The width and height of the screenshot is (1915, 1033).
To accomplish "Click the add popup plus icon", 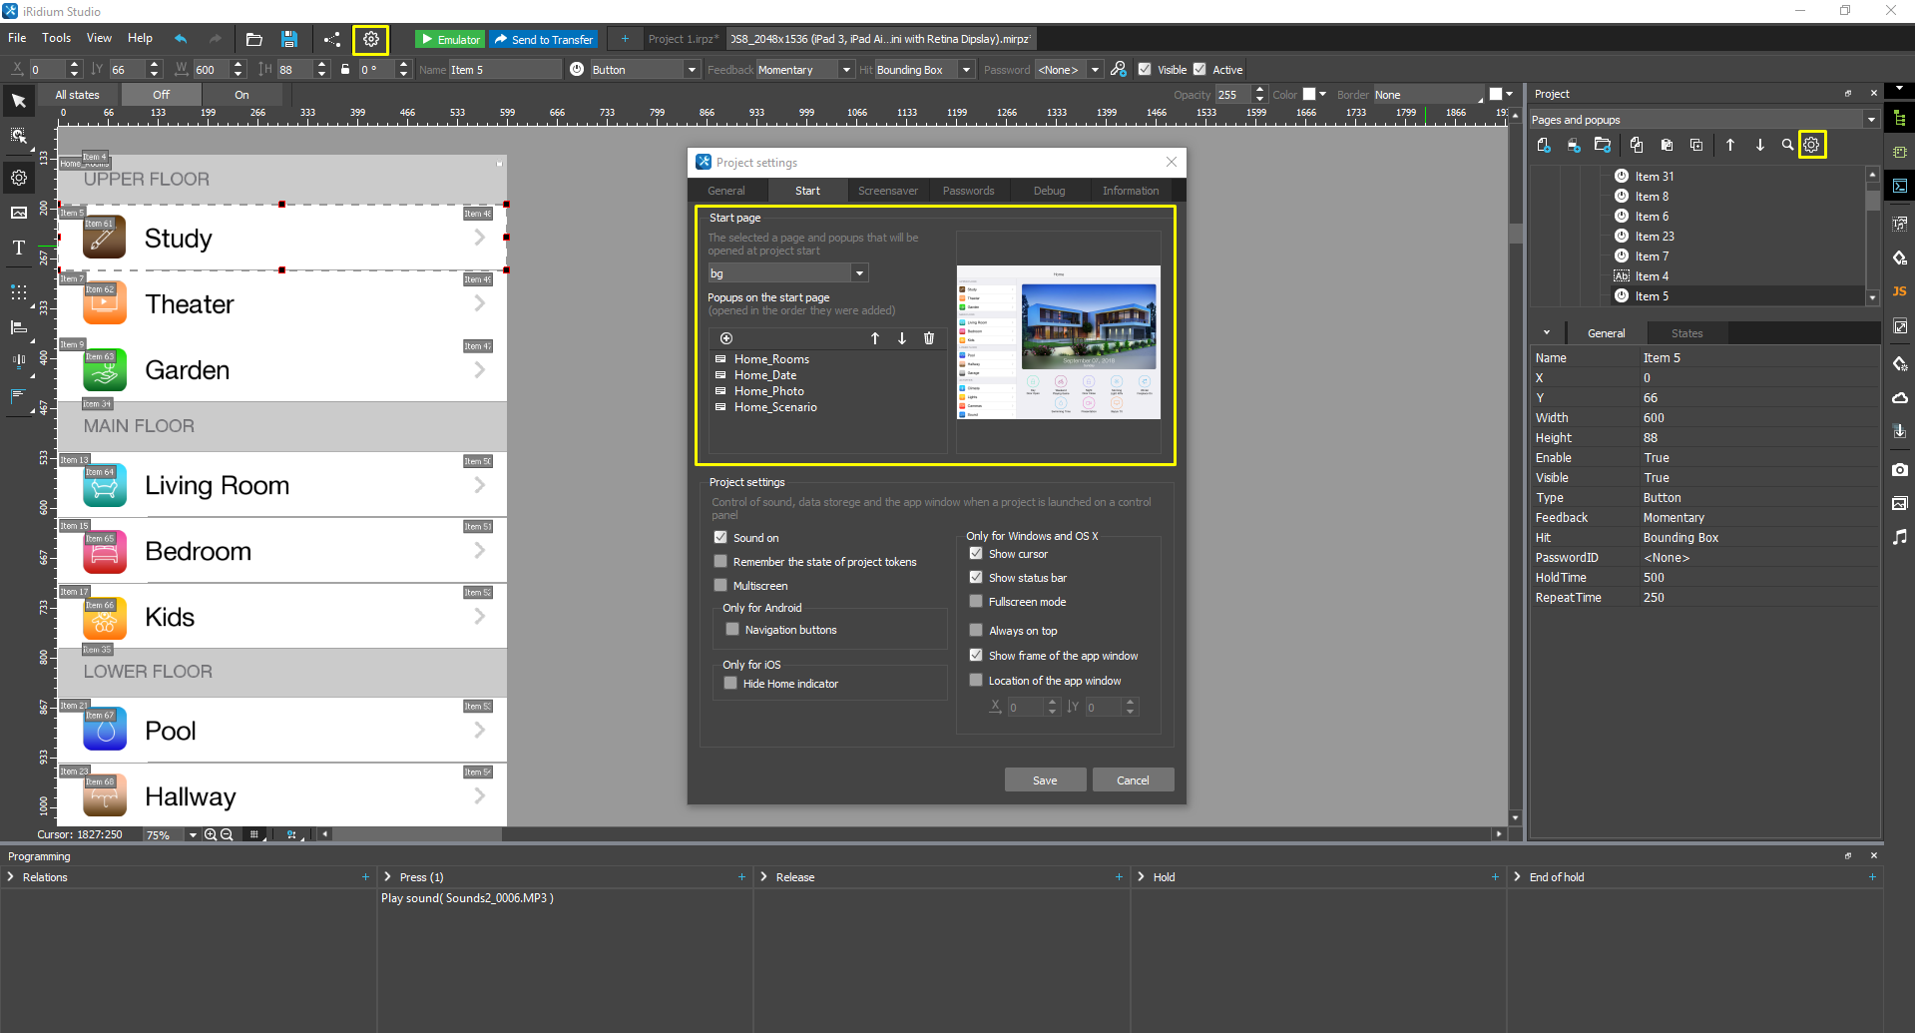I will click(726, 338).
